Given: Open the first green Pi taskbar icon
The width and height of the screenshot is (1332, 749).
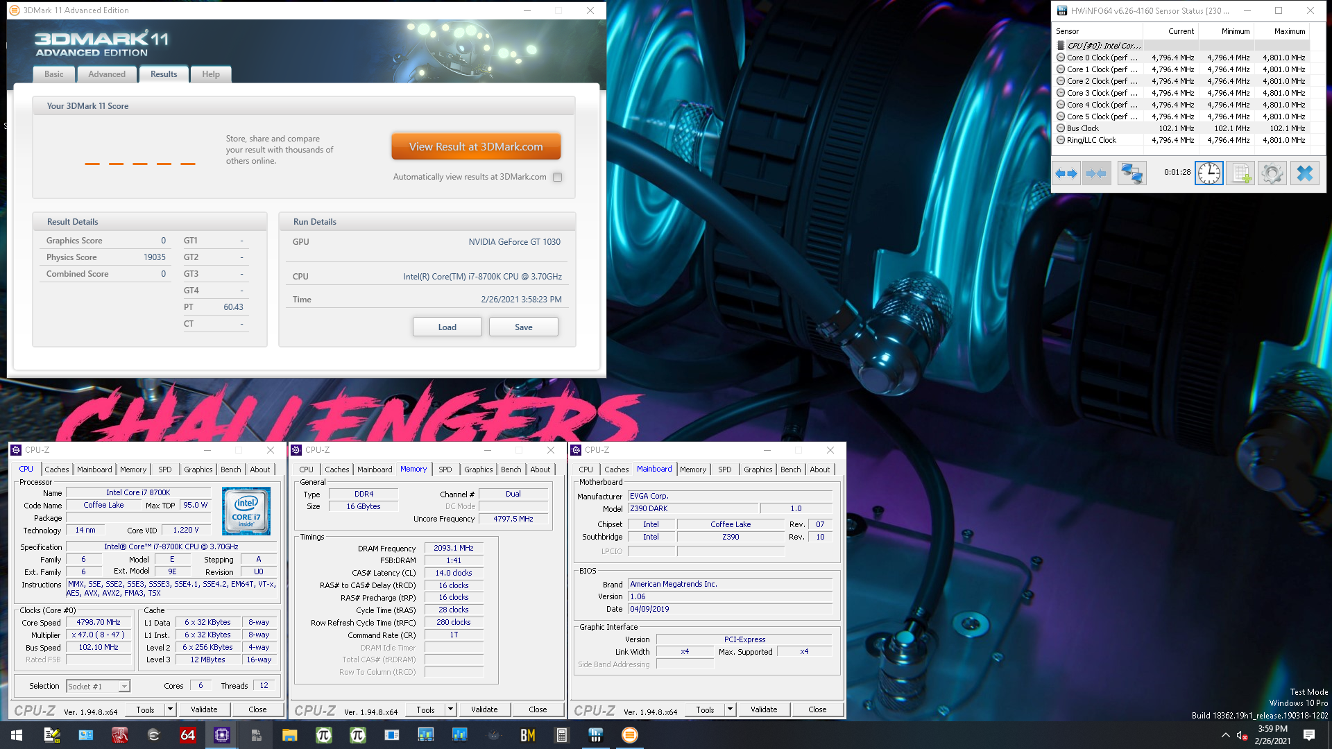Looking at the screenshot, I should [324, 735].
